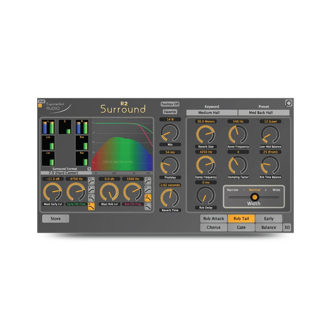Click the Store button
Image resolution: width=331 pixels, height=331 pixels.
(56, 218)
